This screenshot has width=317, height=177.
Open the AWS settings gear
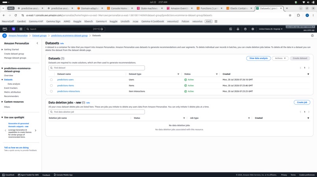[x=253, y=29]
